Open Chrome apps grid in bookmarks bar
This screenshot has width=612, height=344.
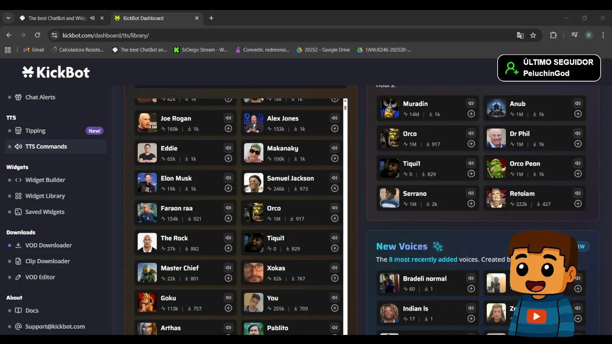tap(8, 50)
